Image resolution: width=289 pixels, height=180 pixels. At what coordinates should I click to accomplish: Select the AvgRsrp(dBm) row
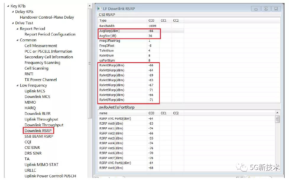click(141, 31)
